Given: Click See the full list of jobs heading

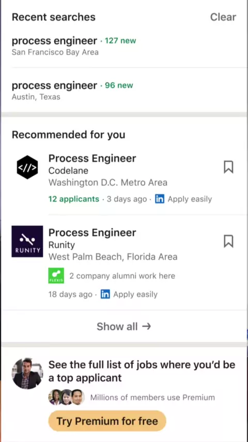Looking at the screenshot, I should pyautogui.click(x=142, y=371).
